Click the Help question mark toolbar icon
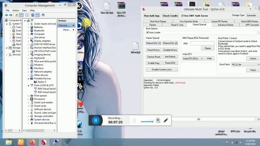260x146 pixels. pyautogui.click(x=33, y=15)
